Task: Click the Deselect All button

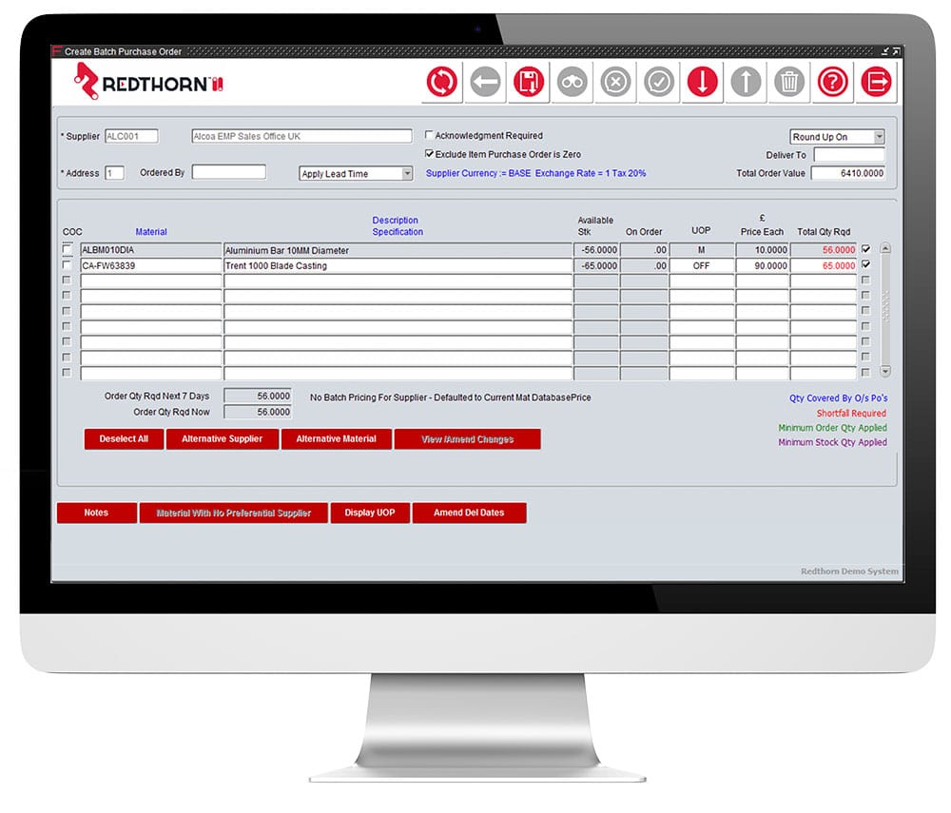Action: (x=124, y=439)
